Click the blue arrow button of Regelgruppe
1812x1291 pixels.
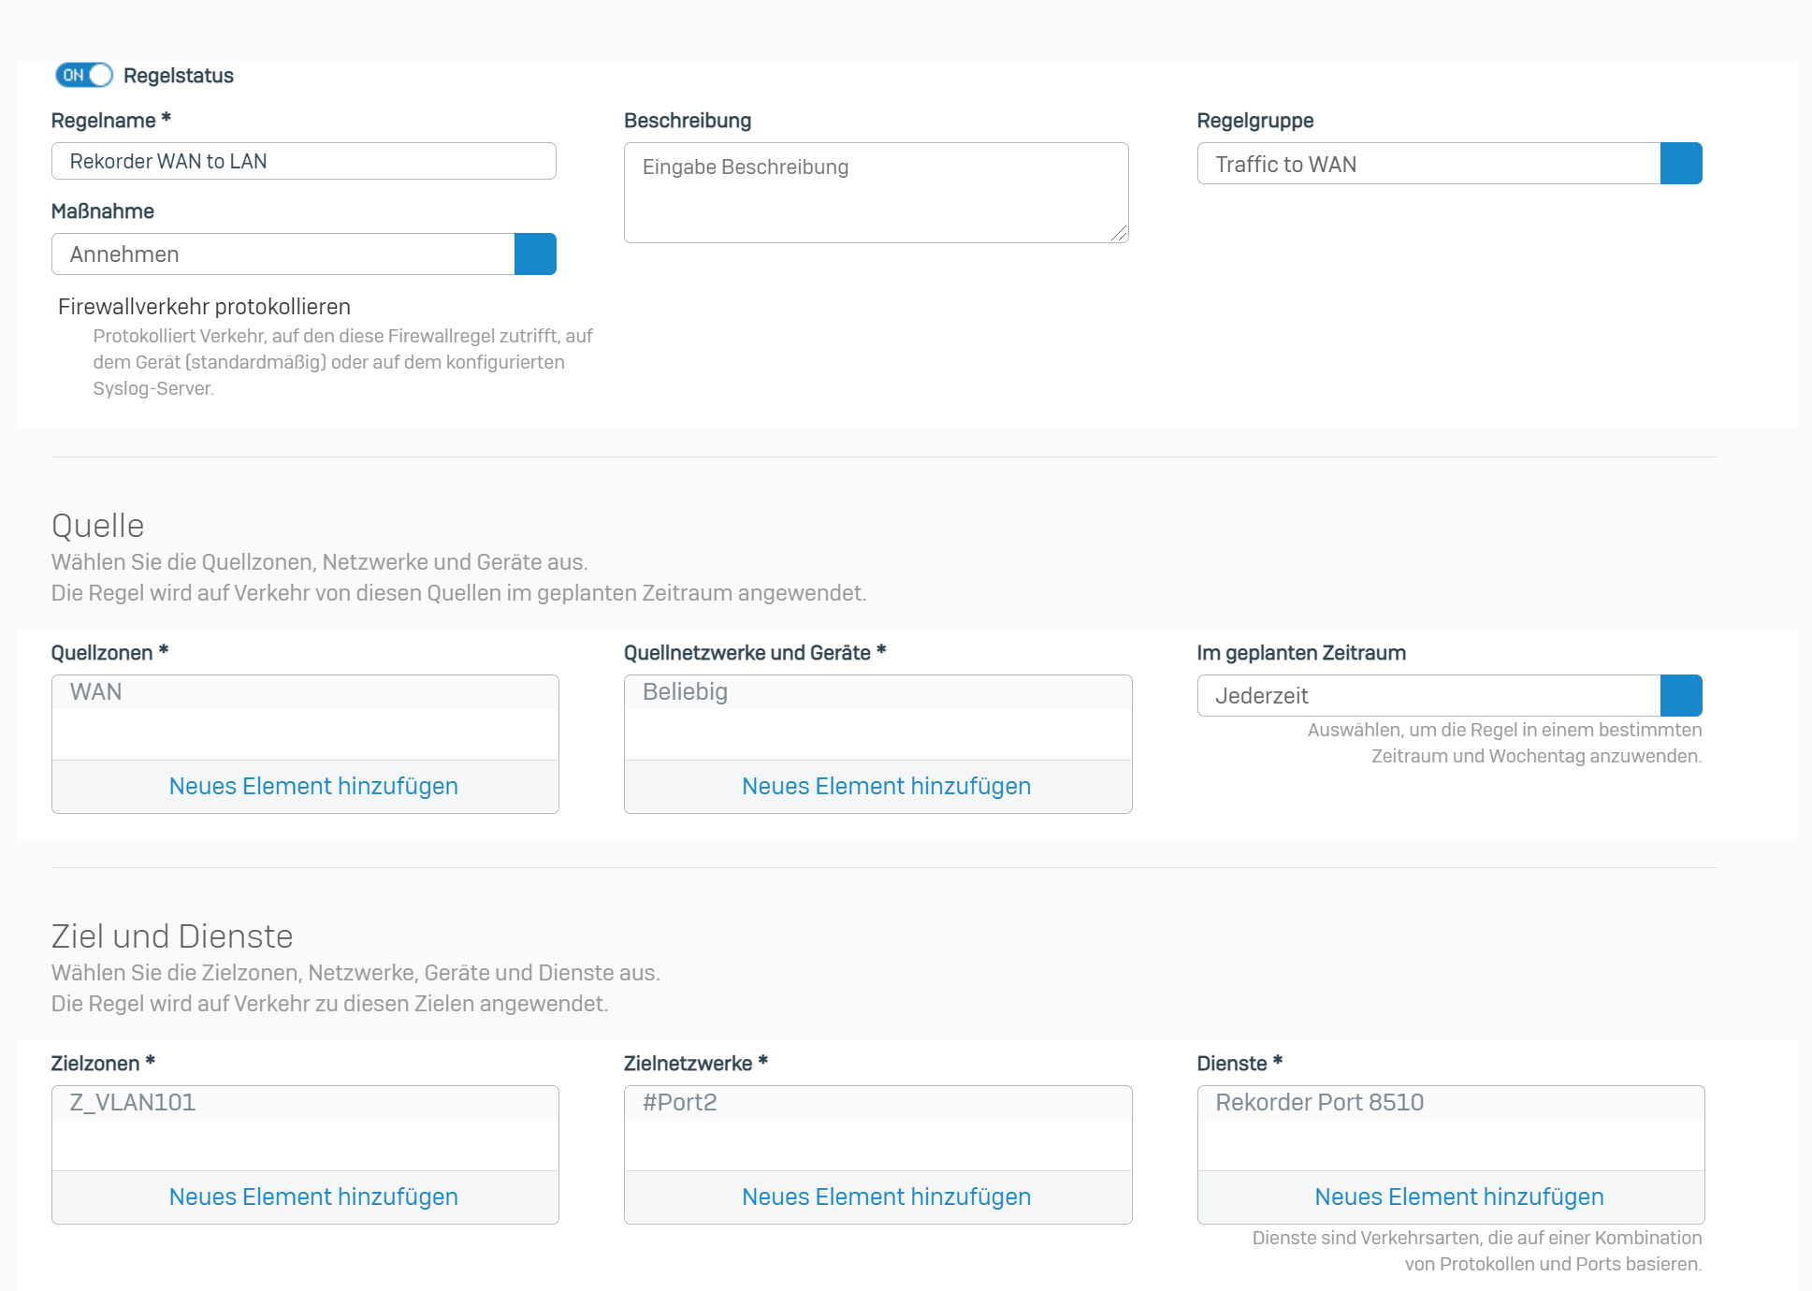(x=1681, y=164)
